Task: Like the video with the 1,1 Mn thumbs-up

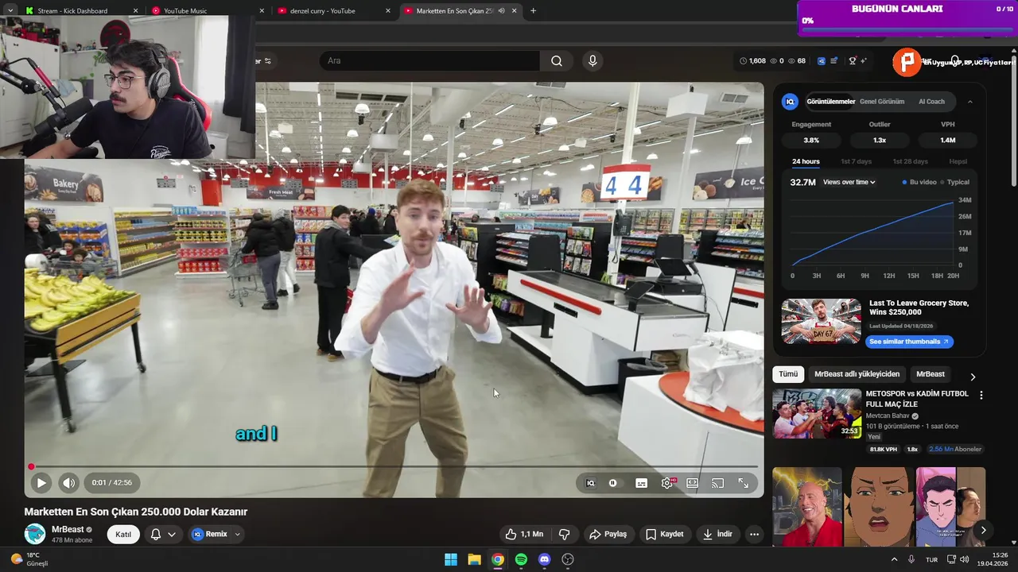Action: click(524, 534)
